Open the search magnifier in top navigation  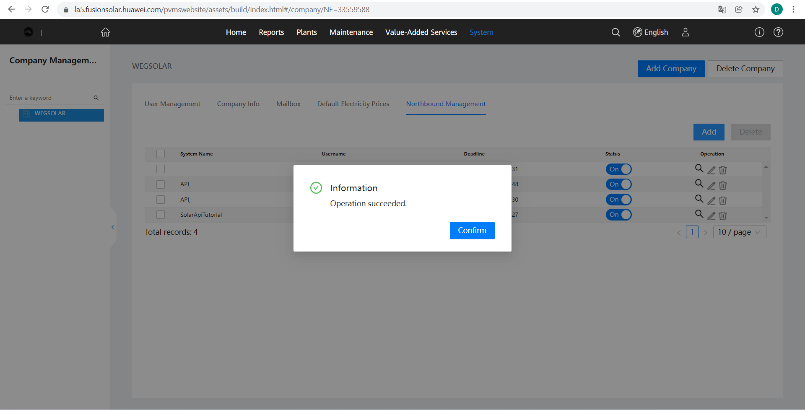pos(615,32)
